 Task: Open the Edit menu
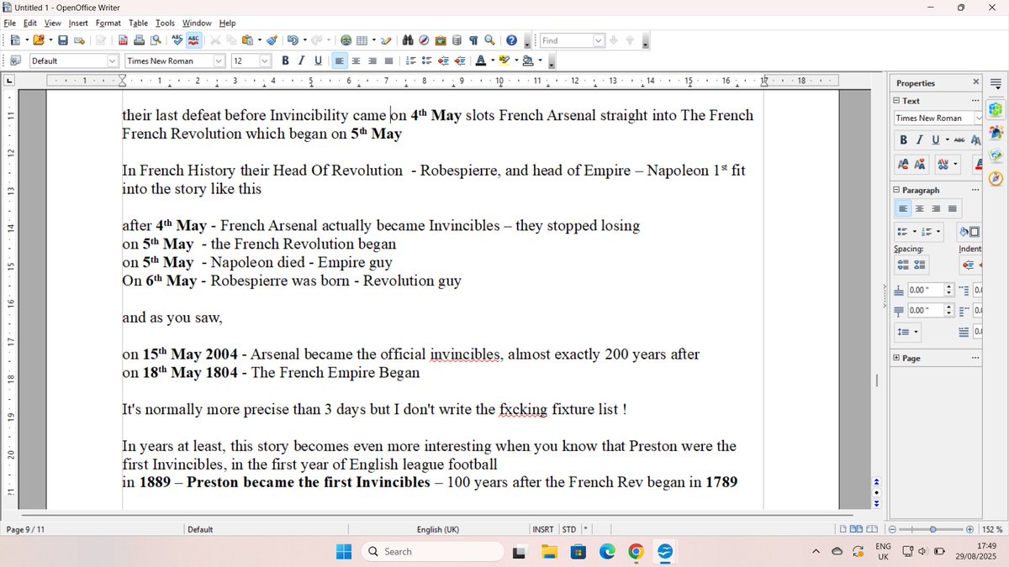(x=30, y=23)
